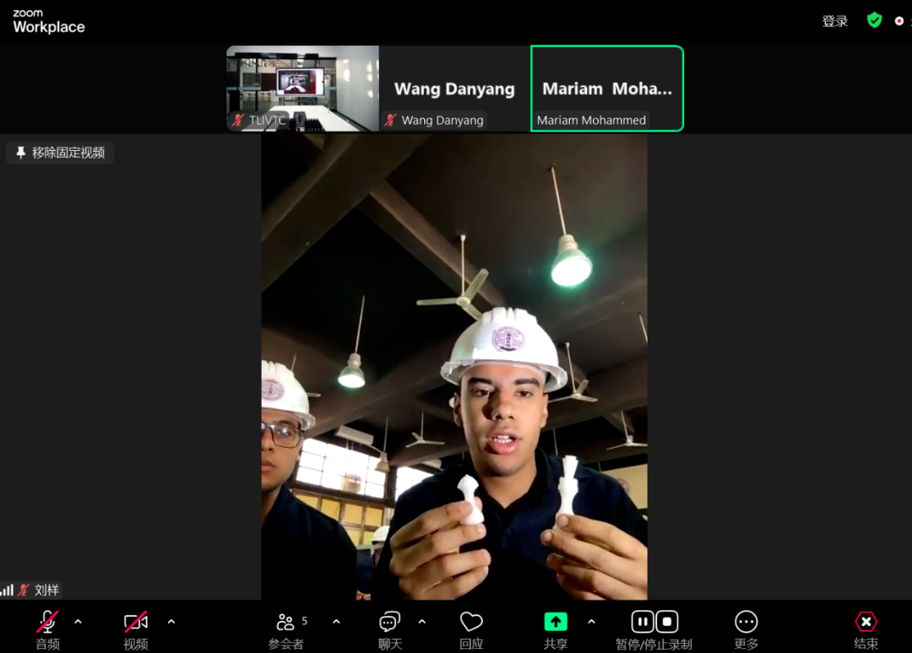The height and width of the screenshot is (653, 912).
Task: Select Wang Danyang participant tile
Action: [x=454, y=89]
